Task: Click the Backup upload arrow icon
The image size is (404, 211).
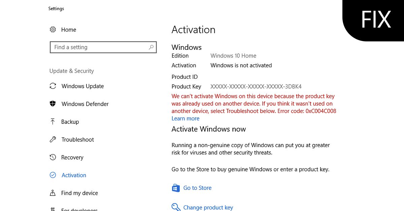Action: pyautogui.click(x=53, y=121)
